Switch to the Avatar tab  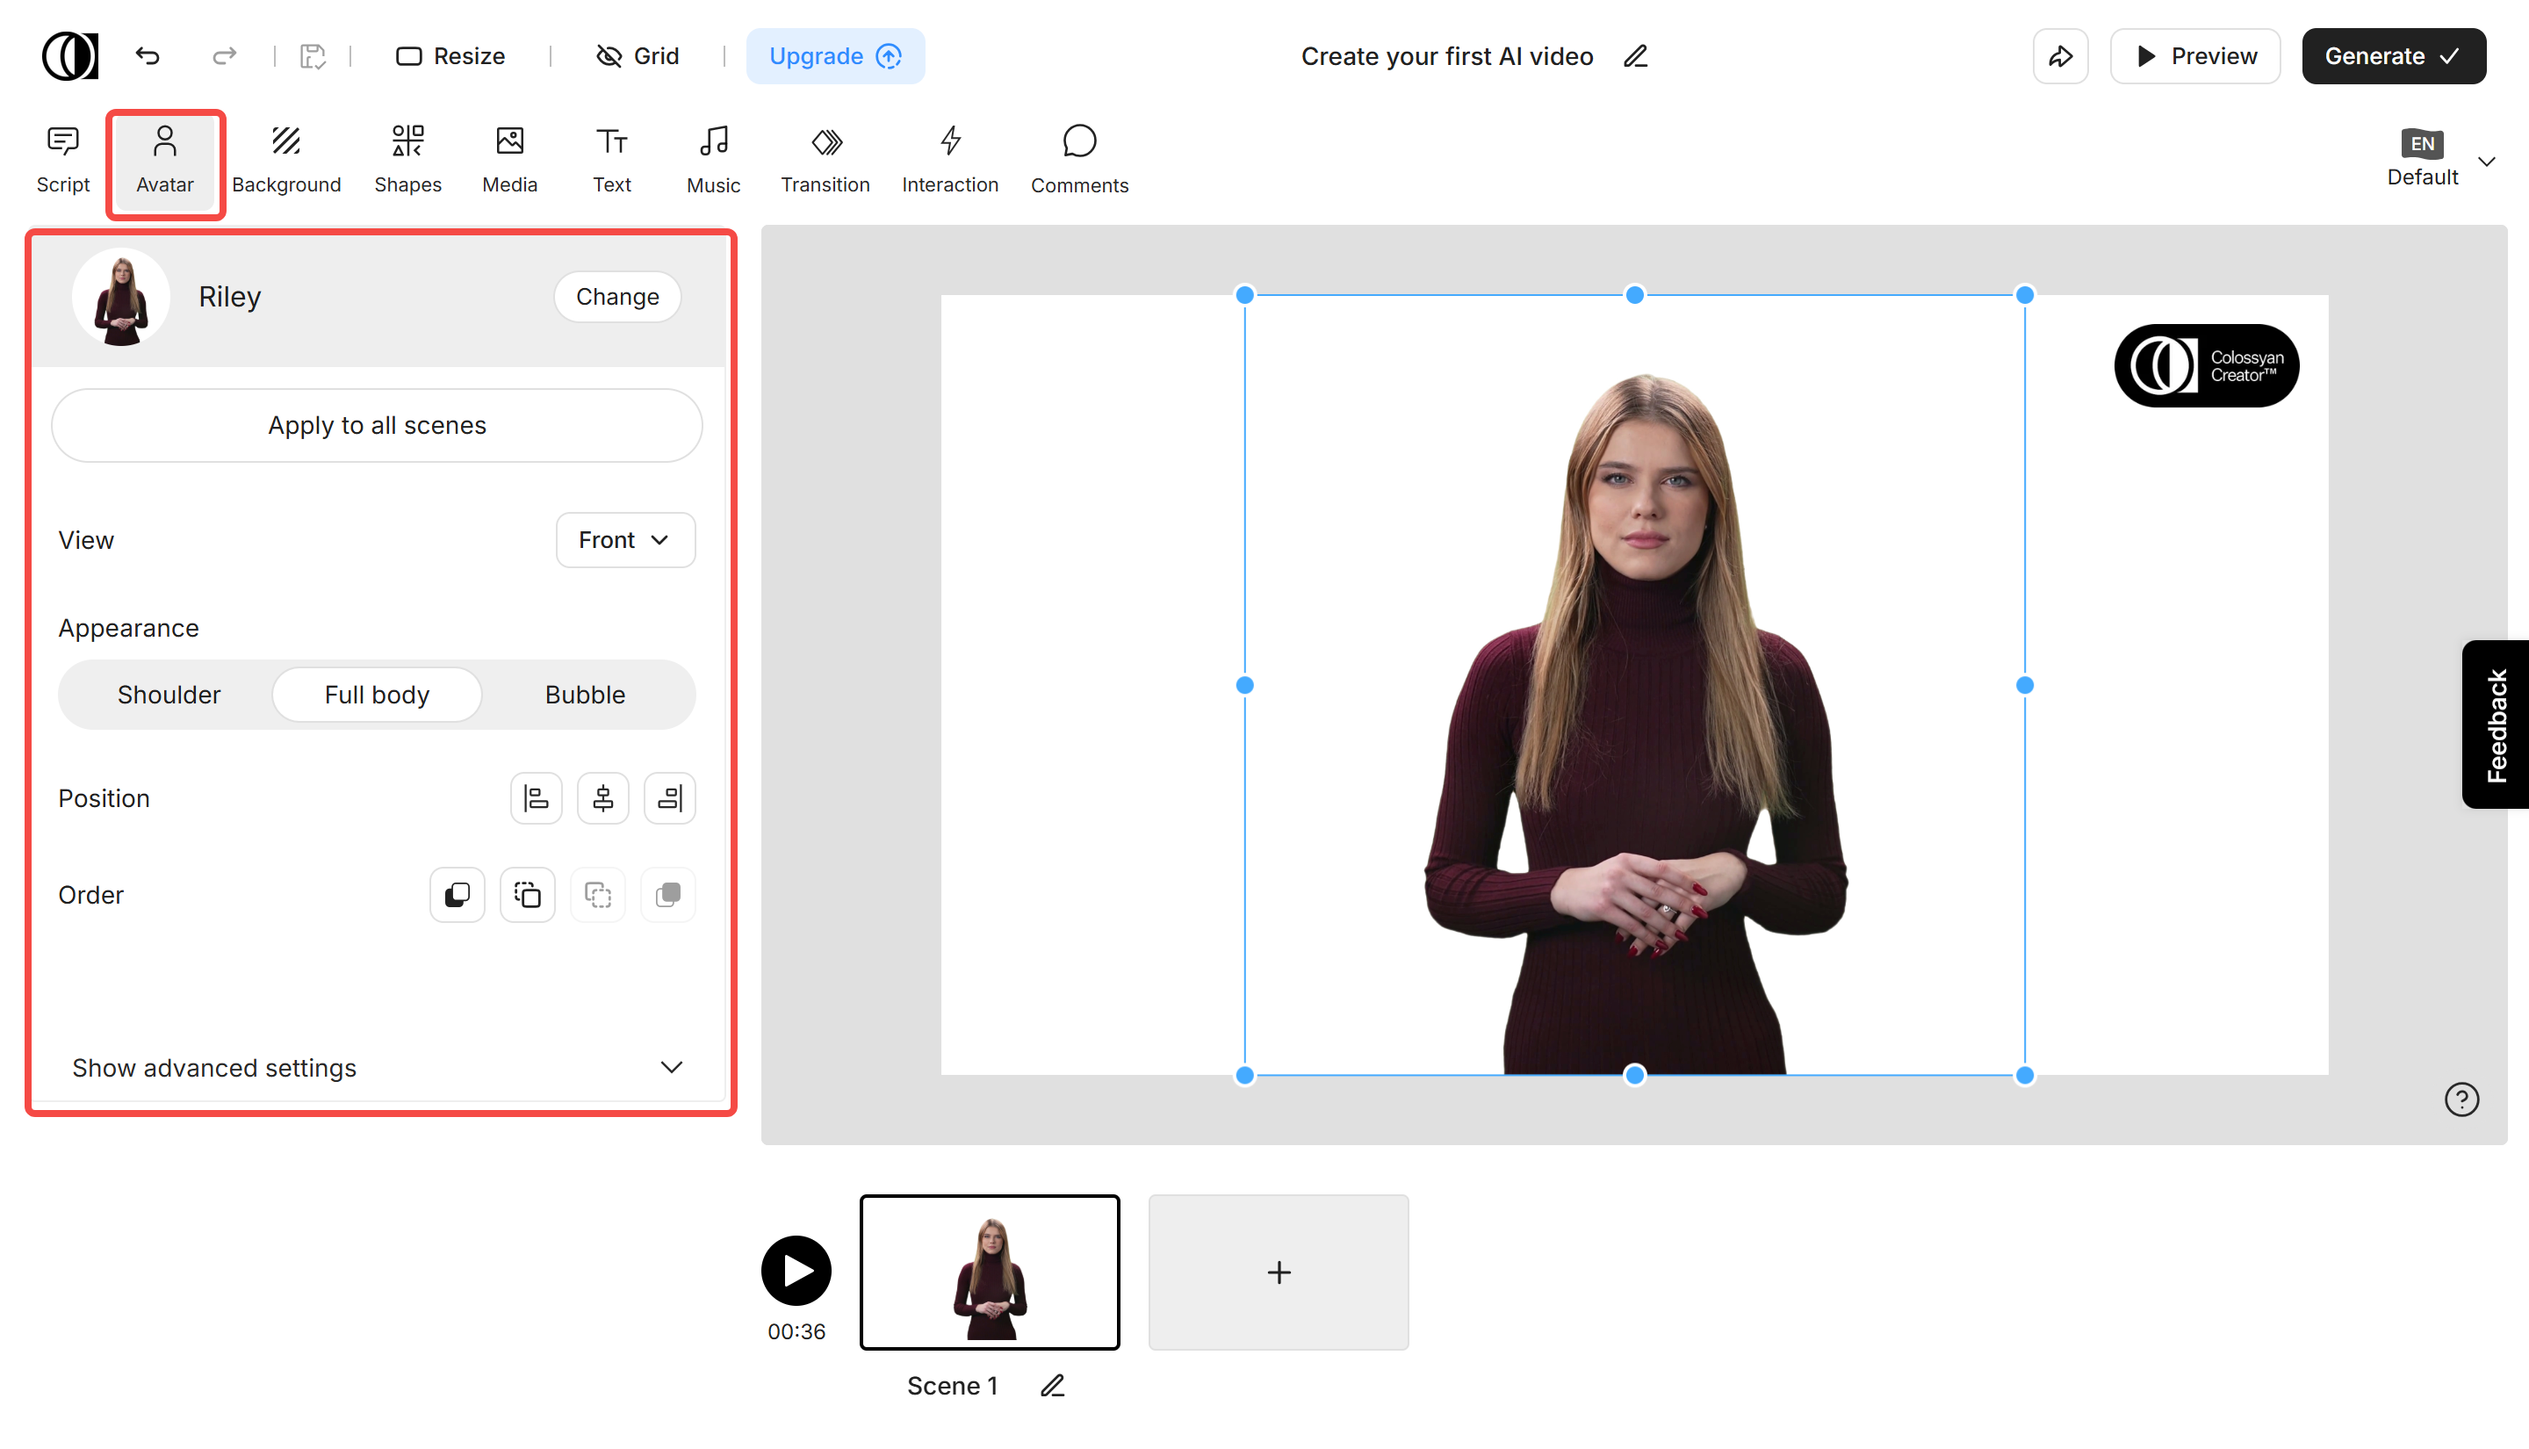[164, 159]
